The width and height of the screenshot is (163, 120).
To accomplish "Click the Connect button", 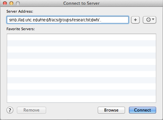I will tap(143, 110).
